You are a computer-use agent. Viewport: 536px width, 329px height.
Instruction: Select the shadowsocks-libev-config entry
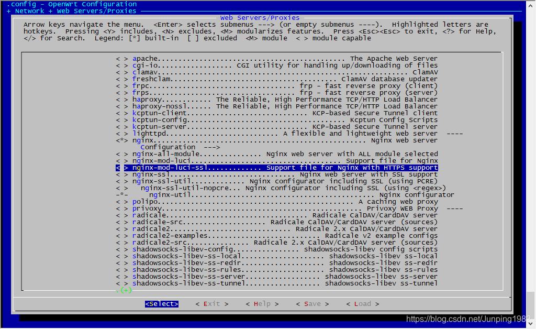coord(276,249)
